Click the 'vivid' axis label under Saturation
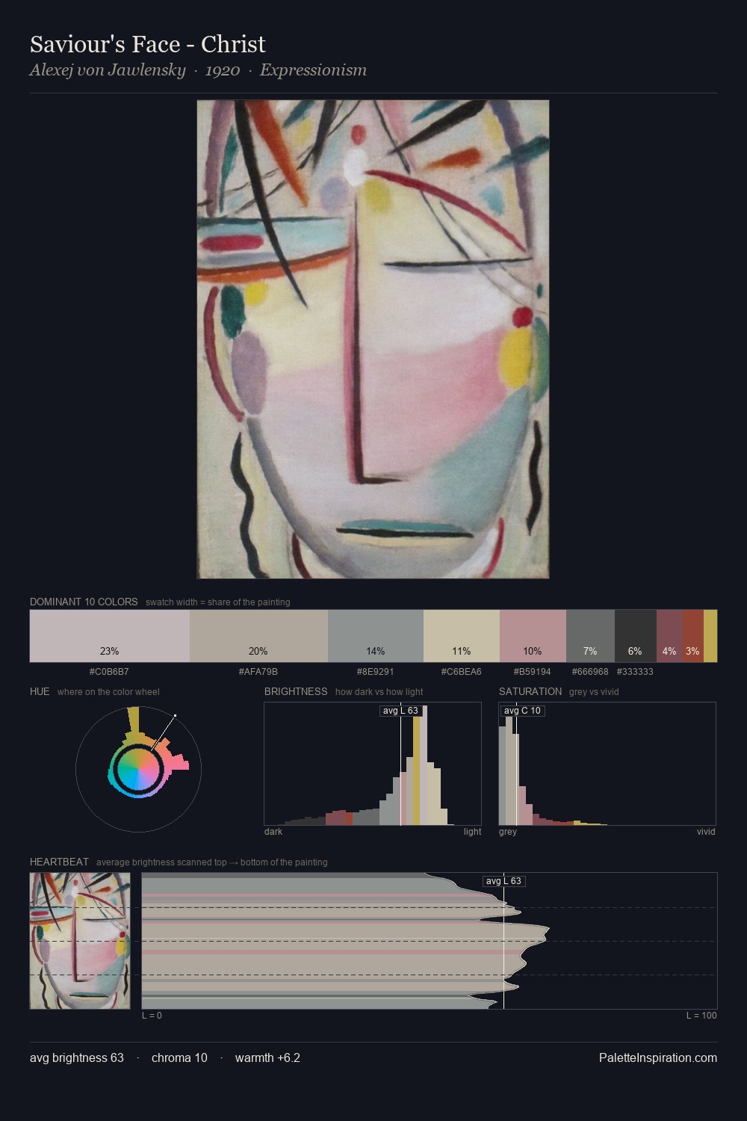Image resolution: width=747 pixels, height=1121 pixels. 706,831
